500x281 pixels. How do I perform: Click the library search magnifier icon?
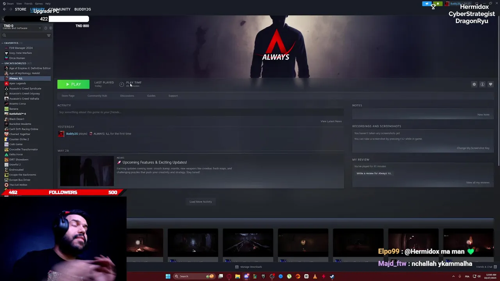tap(4, 36)
